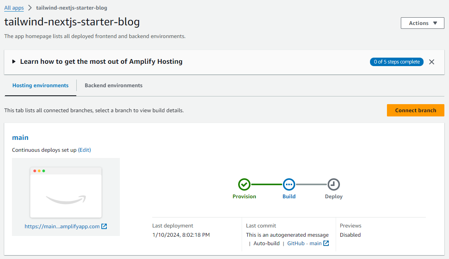Click Edit link for continuous deploys
Screen dimensions: 449x259
click(84, 150)
